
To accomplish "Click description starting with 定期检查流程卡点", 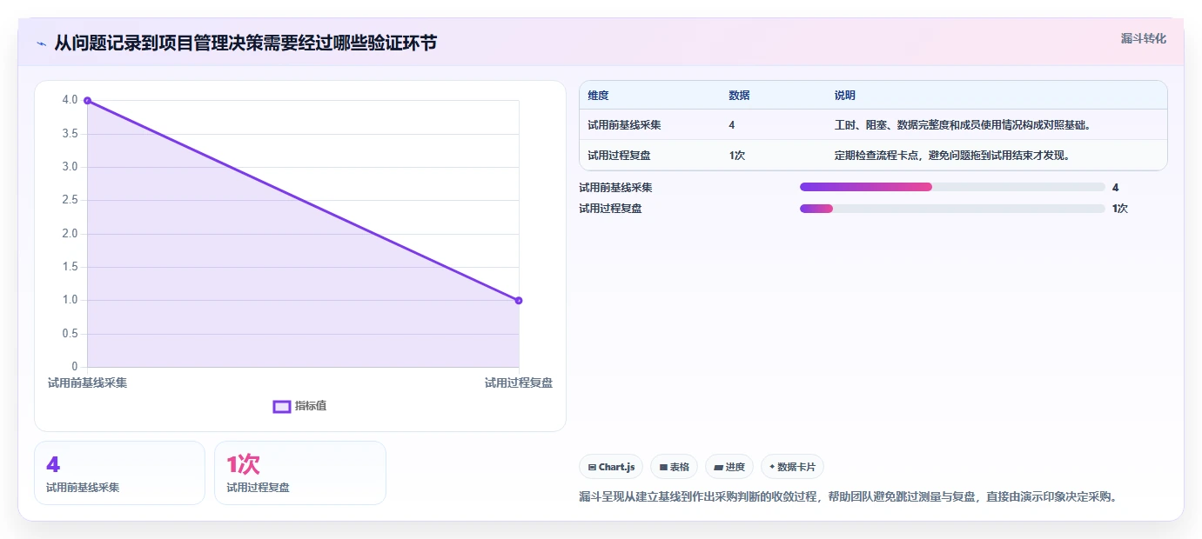I will coord(951,156).
